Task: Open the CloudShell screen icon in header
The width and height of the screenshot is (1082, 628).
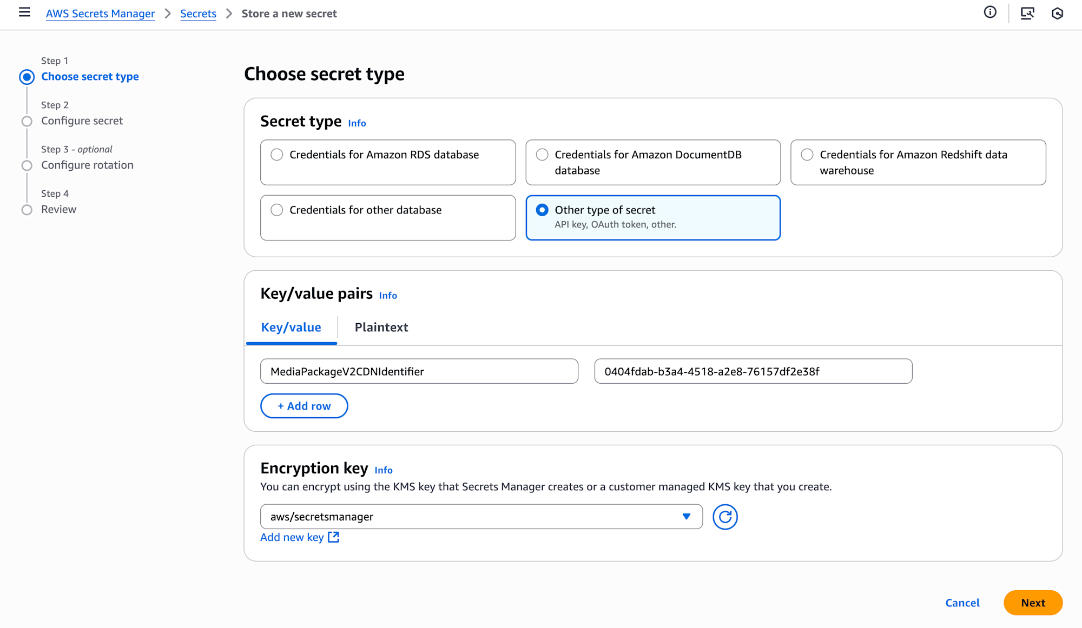Action: tap(1027, 13)
